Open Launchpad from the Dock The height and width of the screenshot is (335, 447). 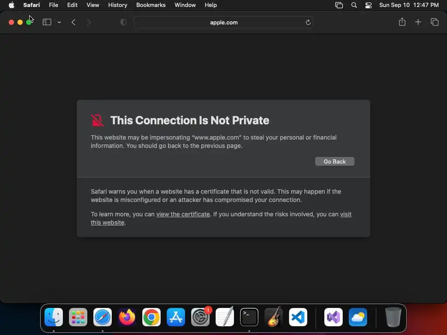(x=78, y=317)
